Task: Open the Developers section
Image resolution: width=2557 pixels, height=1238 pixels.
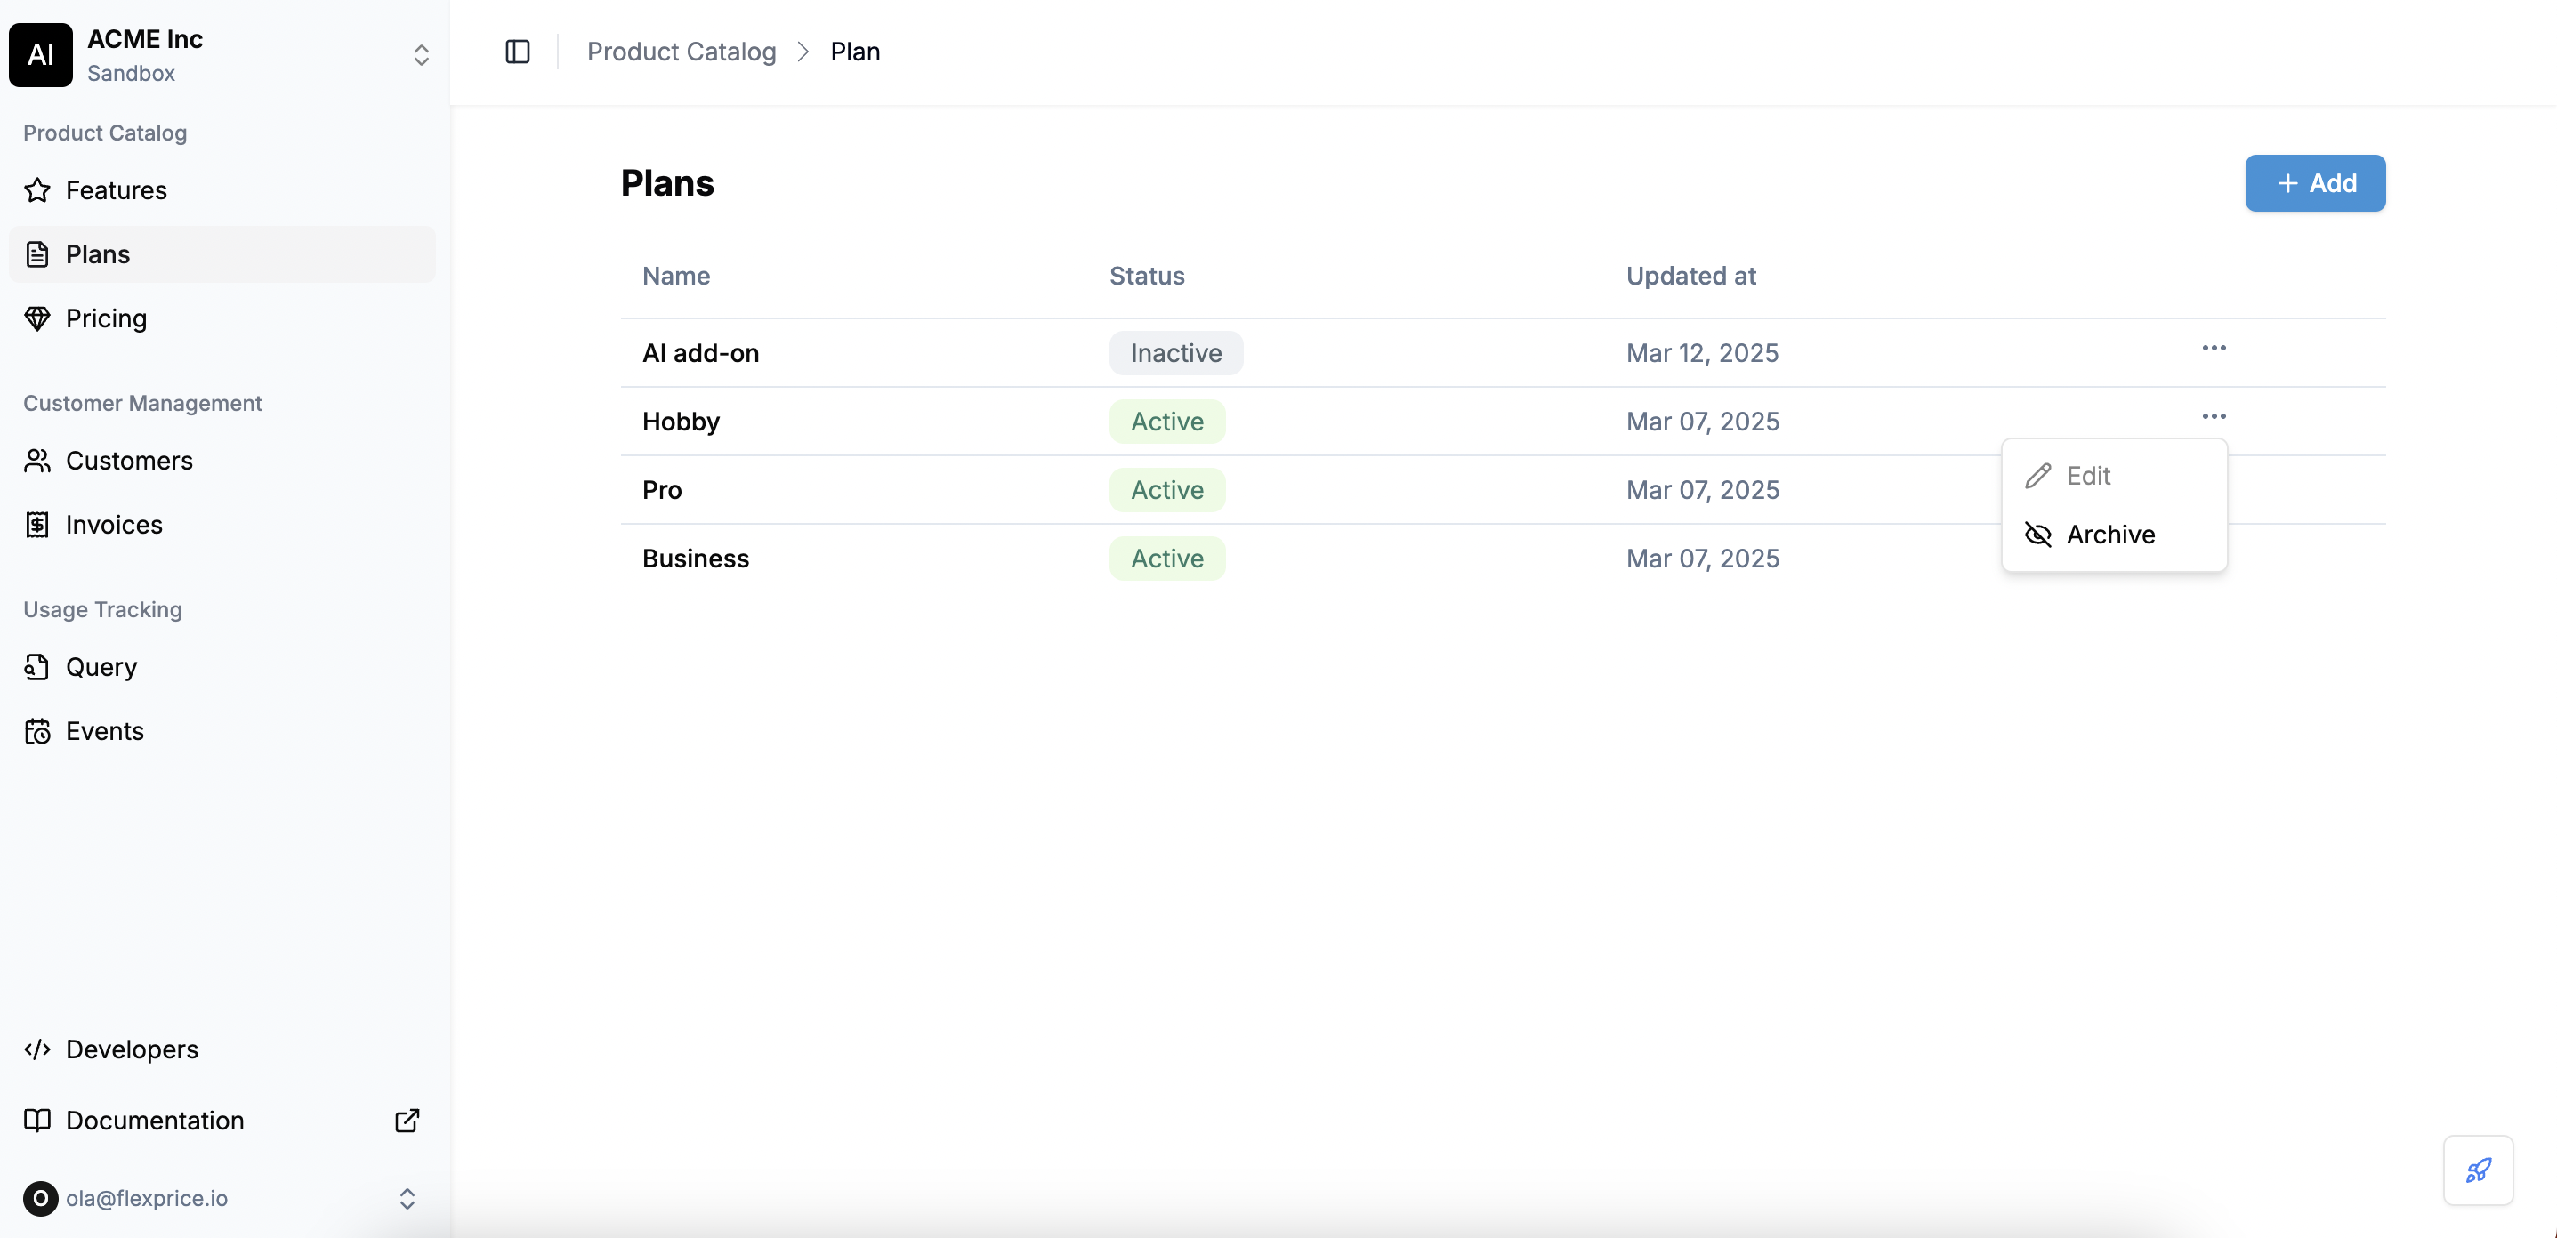Action: (131, 1049)
